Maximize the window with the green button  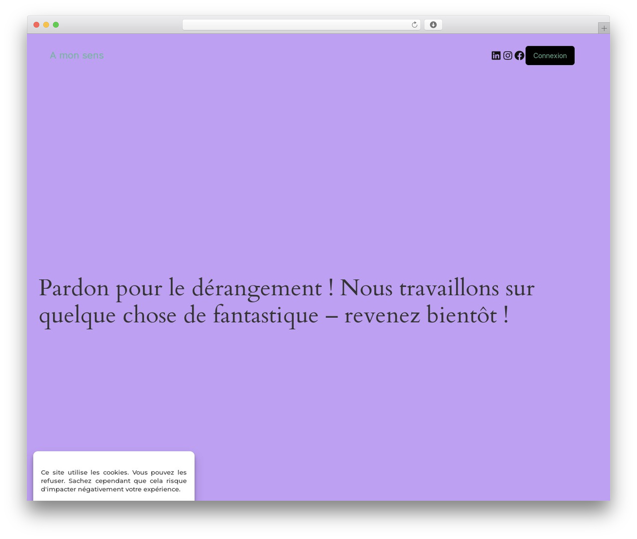pos(56,25)
